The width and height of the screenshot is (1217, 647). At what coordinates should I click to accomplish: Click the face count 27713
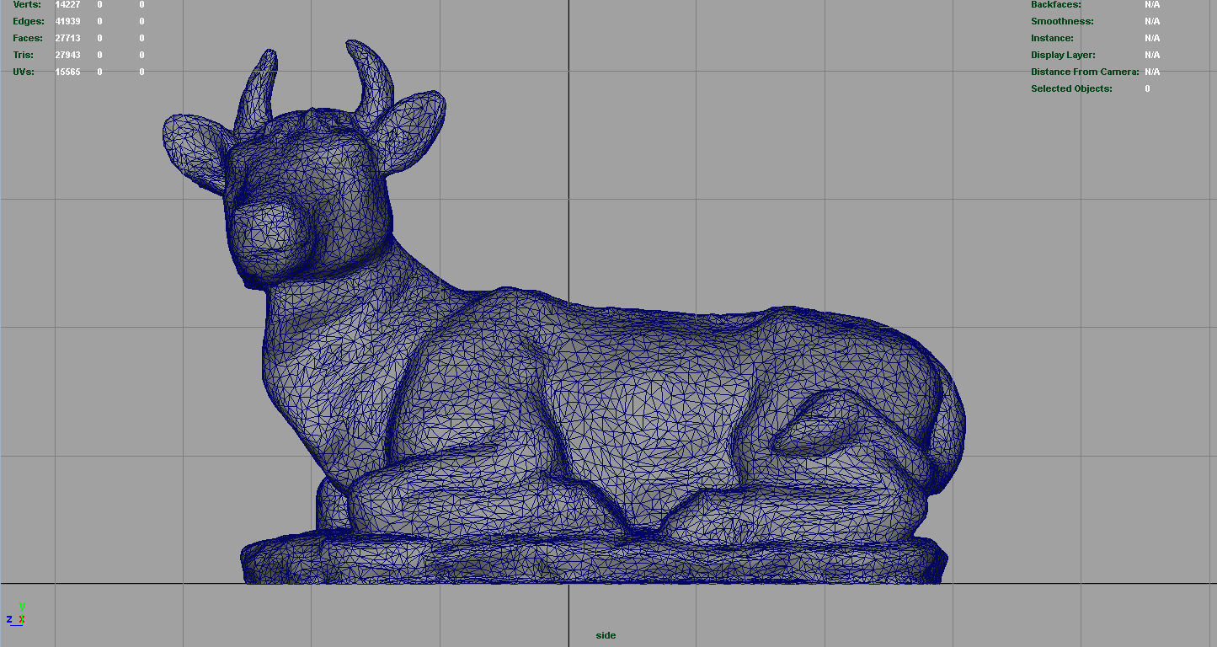[x=67, y=38]
